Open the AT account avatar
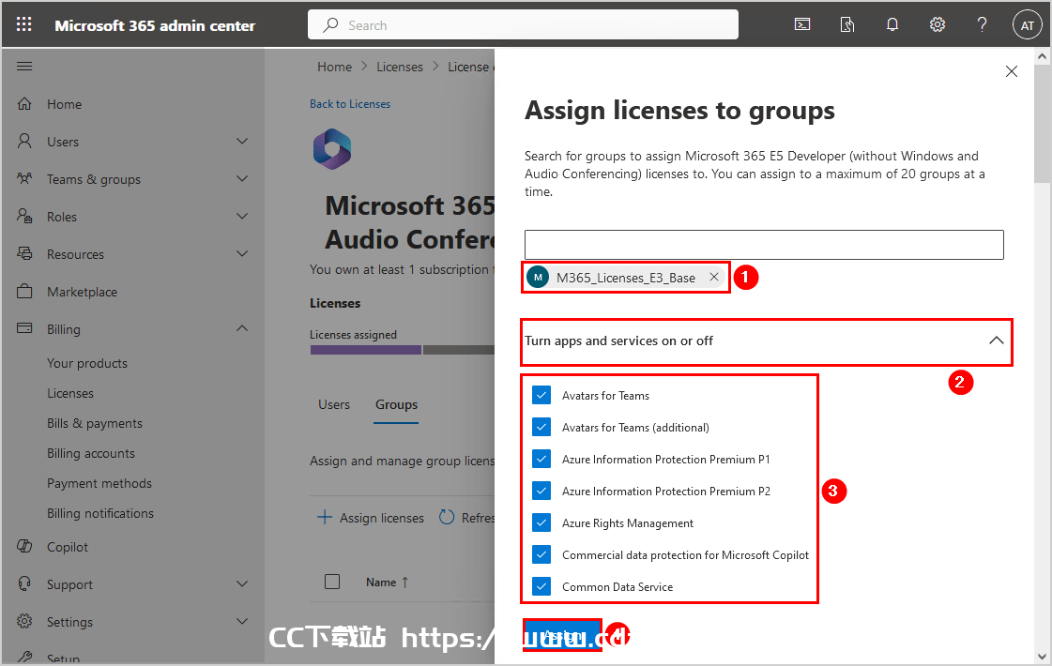This screenshot has width=1052, height=666. (x=1028, y=25)
